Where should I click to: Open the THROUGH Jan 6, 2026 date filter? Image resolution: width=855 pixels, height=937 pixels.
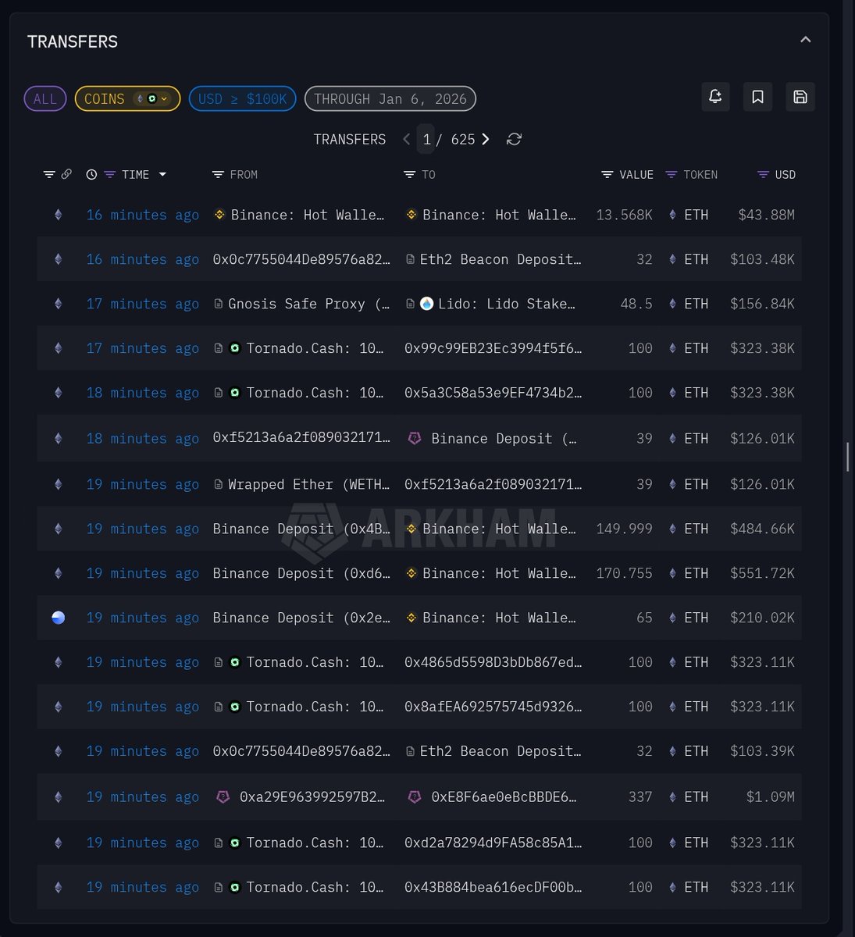click(390, 99)
